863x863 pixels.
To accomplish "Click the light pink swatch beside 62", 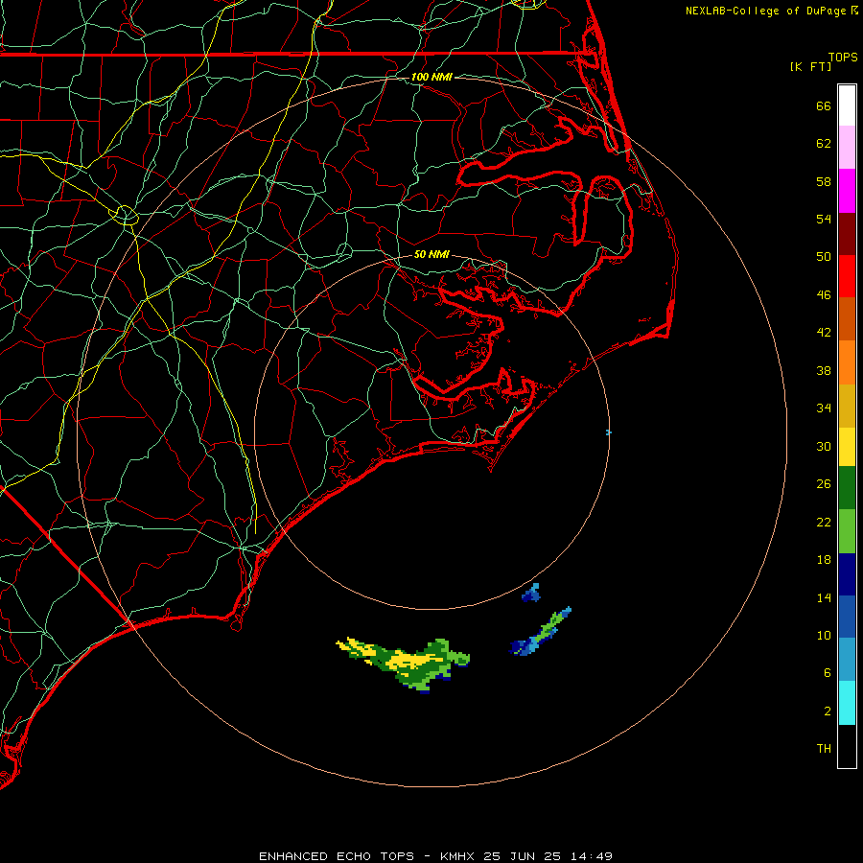I will click(847, 147).
